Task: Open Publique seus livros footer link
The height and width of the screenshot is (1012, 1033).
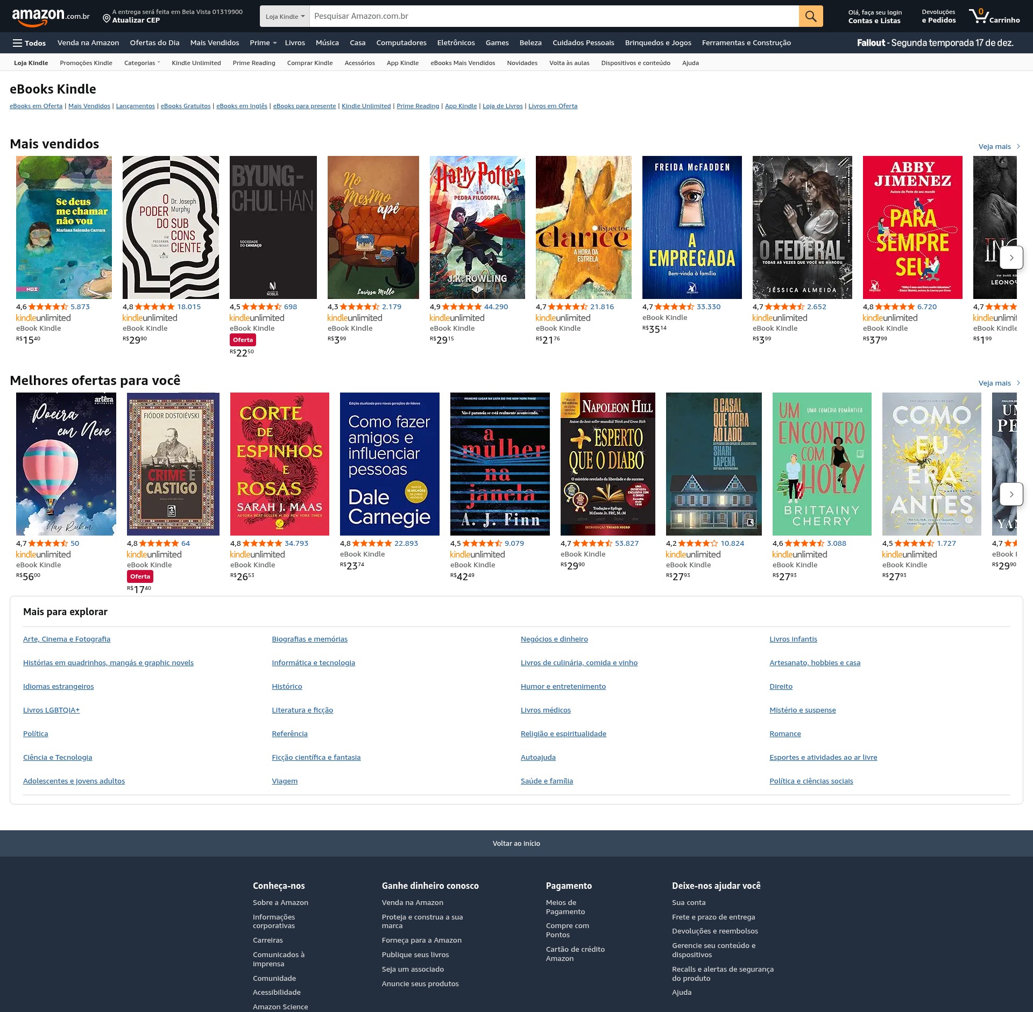Action: [415, 955]
